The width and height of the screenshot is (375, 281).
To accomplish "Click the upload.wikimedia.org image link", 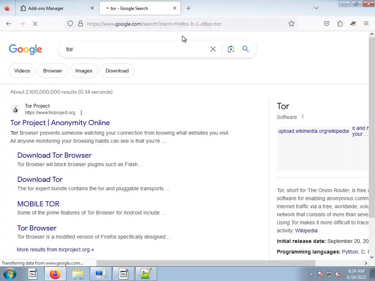I will click(313, 131).
